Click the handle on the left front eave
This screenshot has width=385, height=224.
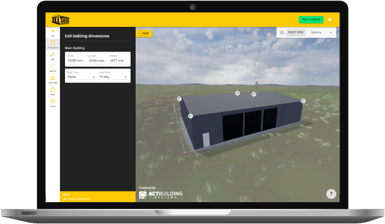pyautogui.click(x=191, y=116)
